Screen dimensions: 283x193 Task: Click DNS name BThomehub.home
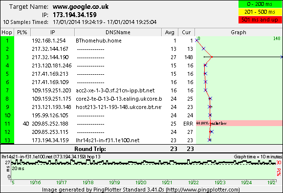(99, 41)
